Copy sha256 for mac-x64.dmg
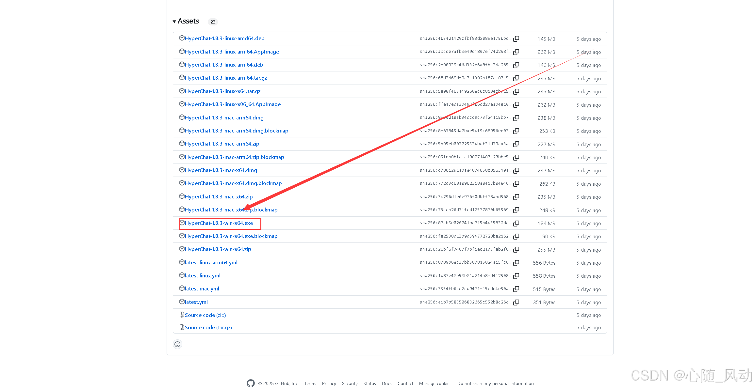The image size is (754, 388). pos(516,170)
